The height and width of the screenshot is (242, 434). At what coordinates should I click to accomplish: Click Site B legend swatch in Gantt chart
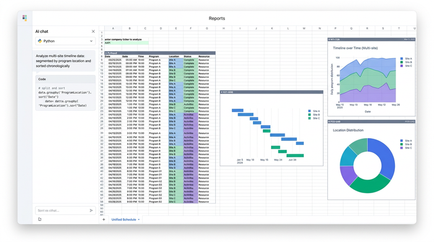(x=309, y=115)
